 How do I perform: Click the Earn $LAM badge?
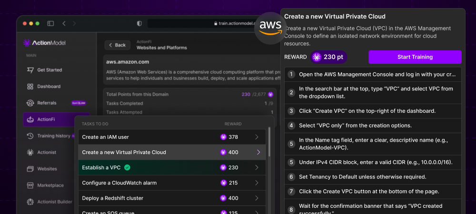[x=79, y=103]
